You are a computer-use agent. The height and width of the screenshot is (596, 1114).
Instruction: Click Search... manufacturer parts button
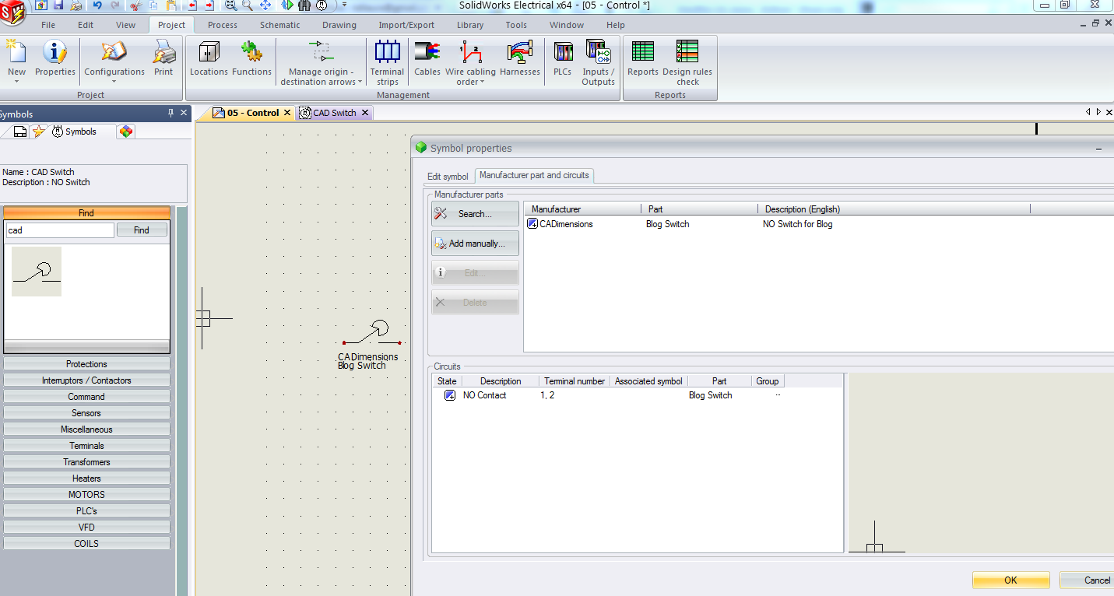coord(475,214)
